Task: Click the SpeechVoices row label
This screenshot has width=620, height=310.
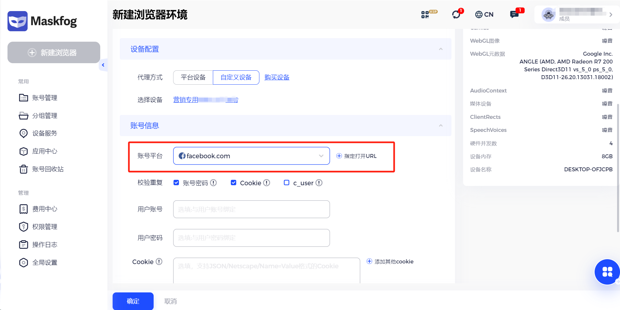Action: tap(488, 130)
